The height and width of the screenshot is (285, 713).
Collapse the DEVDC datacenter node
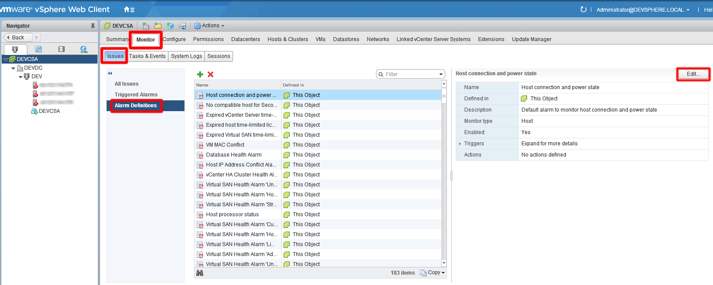[13, 68]
